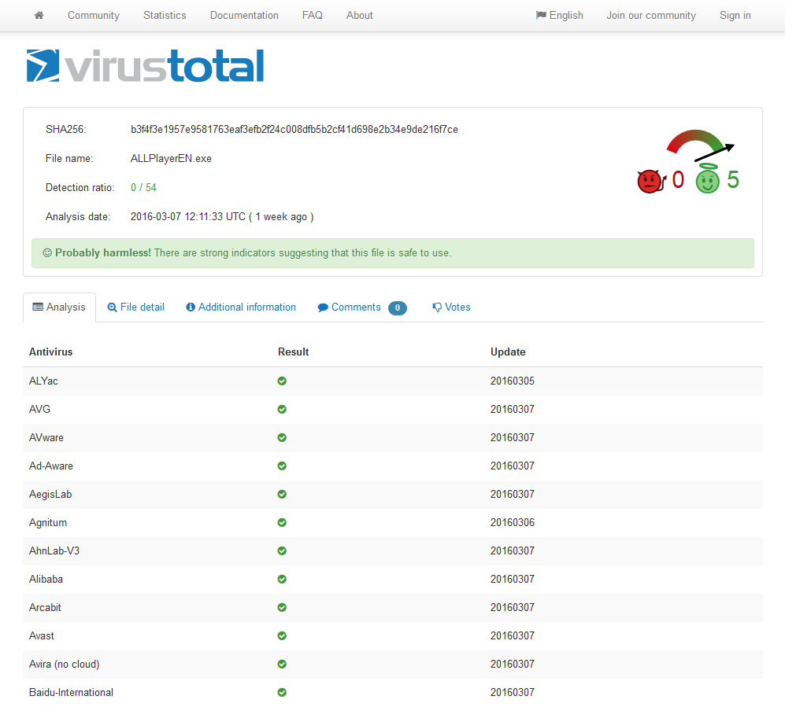The width and height of the screenshot is (785, 707).
Task: Click the VirusTotal logo
Action: (145, 65)
